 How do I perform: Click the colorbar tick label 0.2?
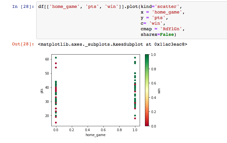(154, 112)
